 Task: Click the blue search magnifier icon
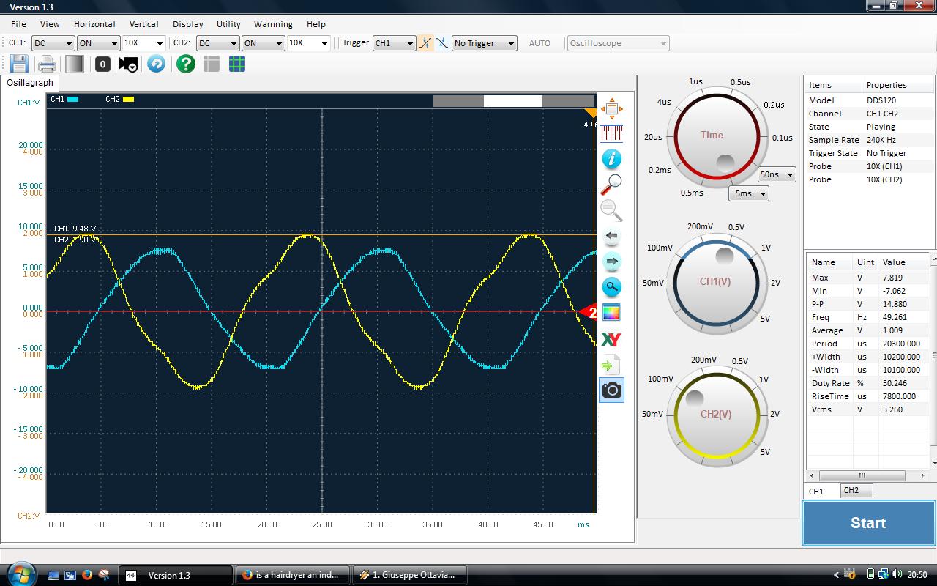click(x=611, y=287)
